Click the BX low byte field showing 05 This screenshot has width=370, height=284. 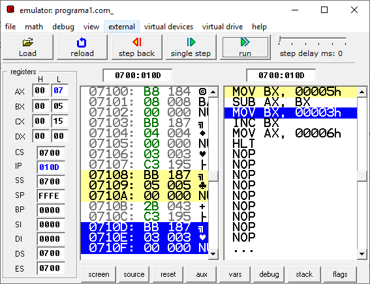coord(59,106)
